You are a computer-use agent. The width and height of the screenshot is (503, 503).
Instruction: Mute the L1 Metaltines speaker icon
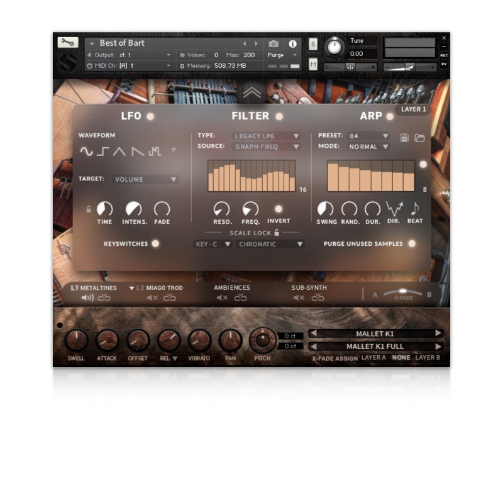coord(87,298)
